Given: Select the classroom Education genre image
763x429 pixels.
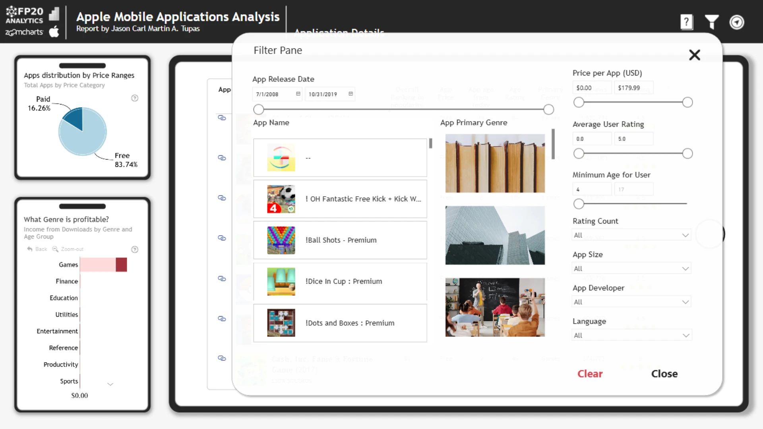Looking at the screenshot, I should coord(495,307).
